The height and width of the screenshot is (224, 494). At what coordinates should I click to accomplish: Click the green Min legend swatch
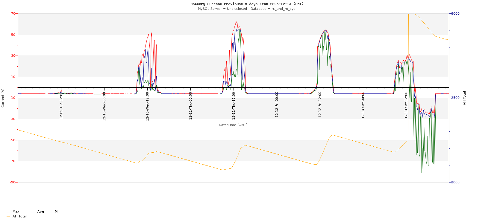click(50, 212)
